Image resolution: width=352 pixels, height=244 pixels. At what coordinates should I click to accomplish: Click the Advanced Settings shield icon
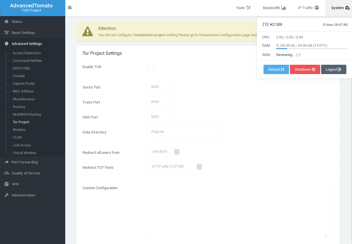click(x=7, y=44)
